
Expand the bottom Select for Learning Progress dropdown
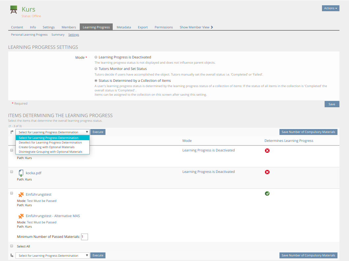point(52,255)
